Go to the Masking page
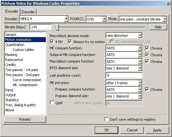This screenshot has height=137, width=172. tap(25, 55)
